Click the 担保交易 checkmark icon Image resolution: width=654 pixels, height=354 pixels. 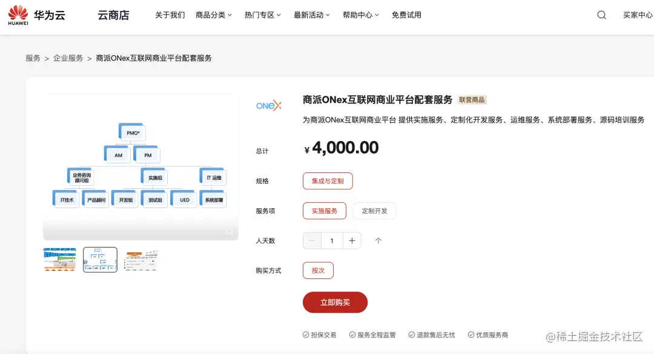pyautogui.click(x=305, y=334)
